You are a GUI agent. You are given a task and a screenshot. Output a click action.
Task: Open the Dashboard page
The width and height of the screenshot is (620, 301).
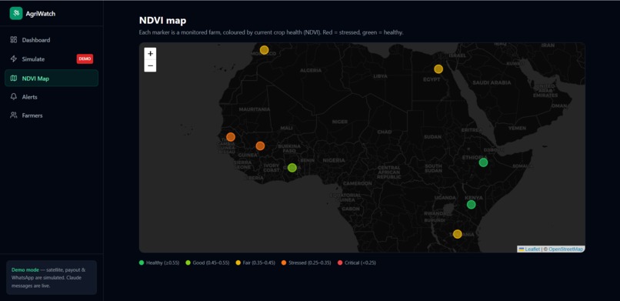pos(52,40)
